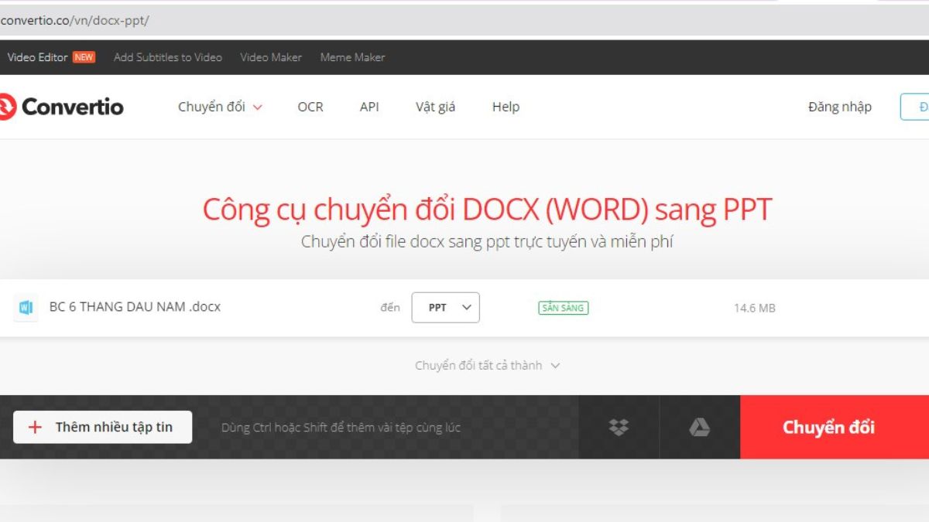929x522 pixels.
Task: Add file from Dropbox icon
Action: (619, 427)
